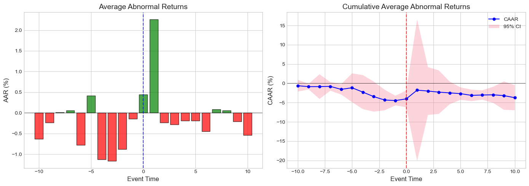Click the red bar at event time 6
This screenshot has width=529, height=186.
[x=206, y=122]
